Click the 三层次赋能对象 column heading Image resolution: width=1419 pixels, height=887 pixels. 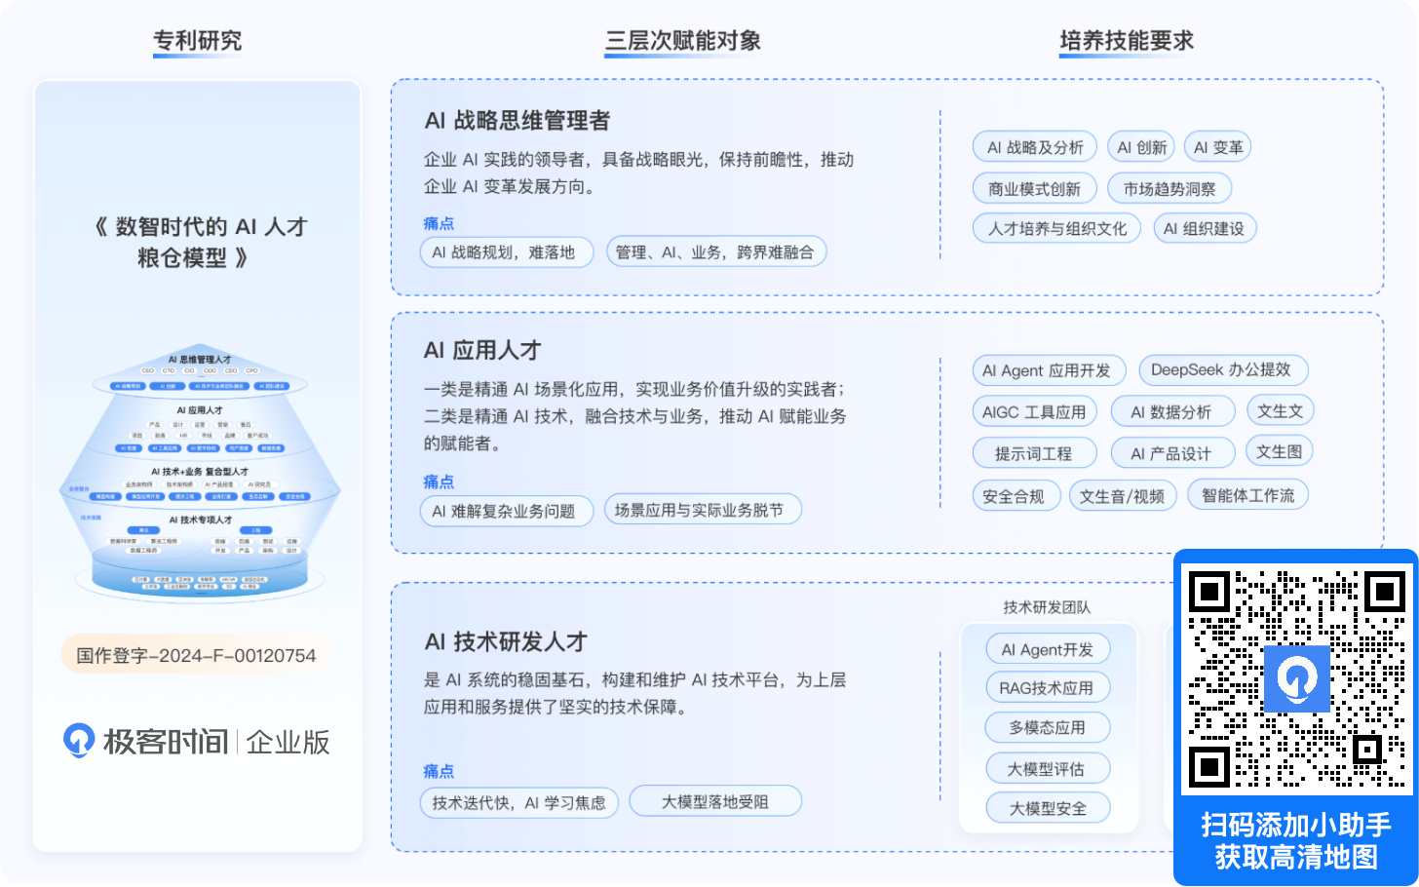coord(682,41)
